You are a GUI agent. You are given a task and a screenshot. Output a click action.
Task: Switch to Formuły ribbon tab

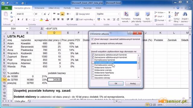(x=67, y=8)
